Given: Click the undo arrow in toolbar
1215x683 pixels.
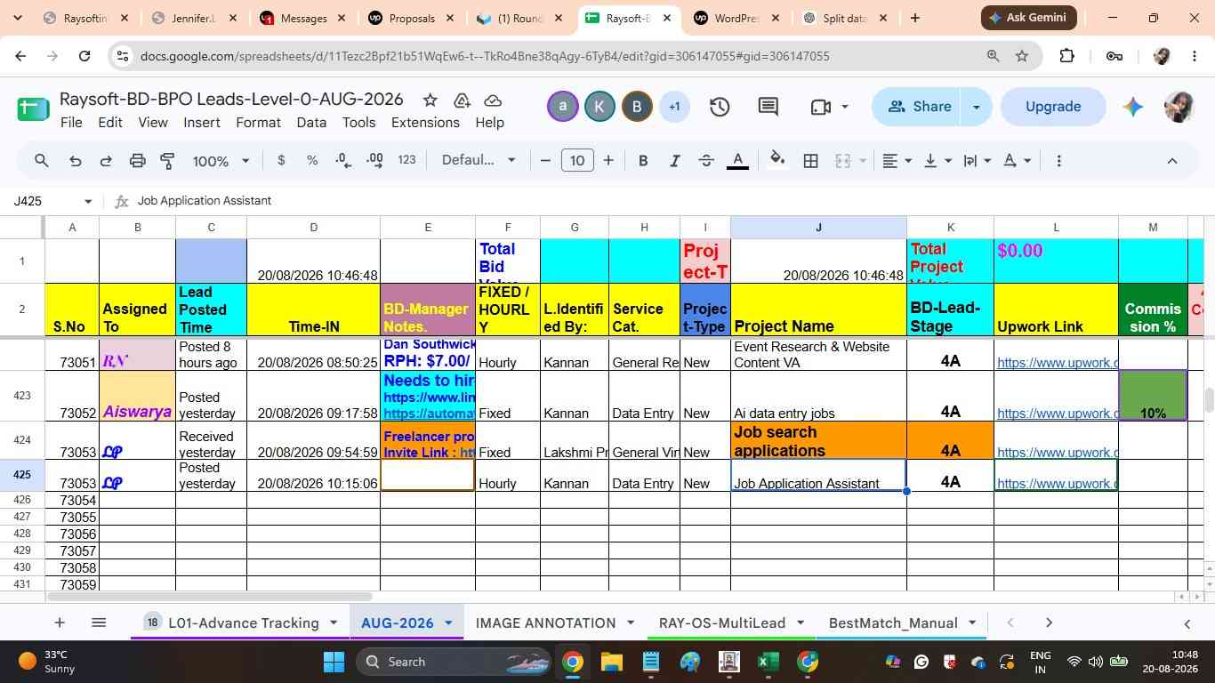Looking at the screenshot, I should 76,161.
